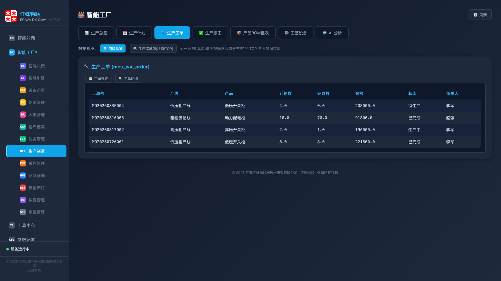
Task: Click the CRM 客户档案 sidebar icon
Action: tap(23, 127)
